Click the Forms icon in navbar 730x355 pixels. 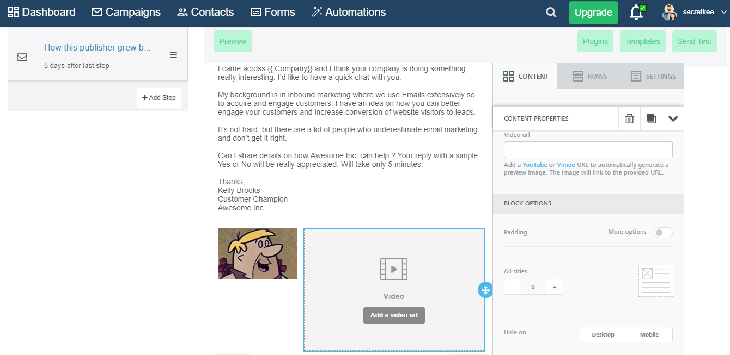[x=255, y=12]
